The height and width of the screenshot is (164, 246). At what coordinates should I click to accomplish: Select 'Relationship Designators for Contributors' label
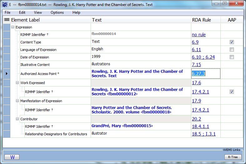click(x=56, y=134)
